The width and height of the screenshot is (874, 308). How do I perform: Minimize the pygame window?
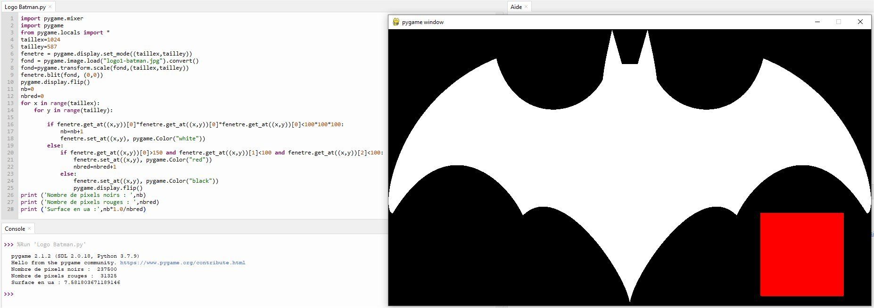point(817,22)
